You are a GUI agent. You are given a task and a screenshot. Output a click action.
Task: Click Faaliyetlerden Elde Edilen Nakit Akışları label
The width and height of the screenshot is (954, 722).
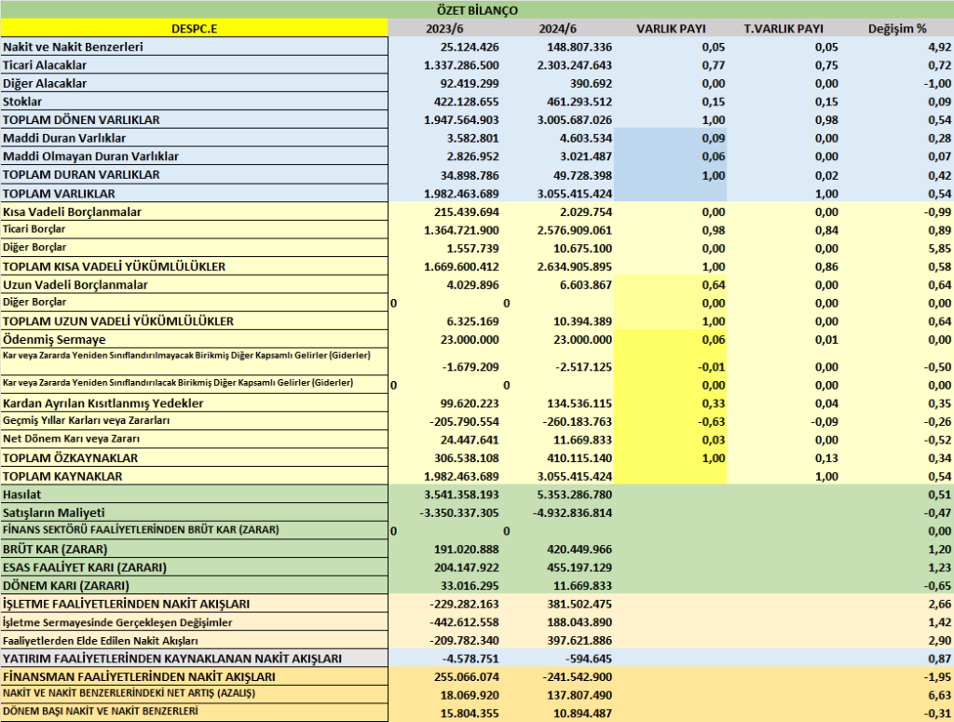click(x=194, y=641)
